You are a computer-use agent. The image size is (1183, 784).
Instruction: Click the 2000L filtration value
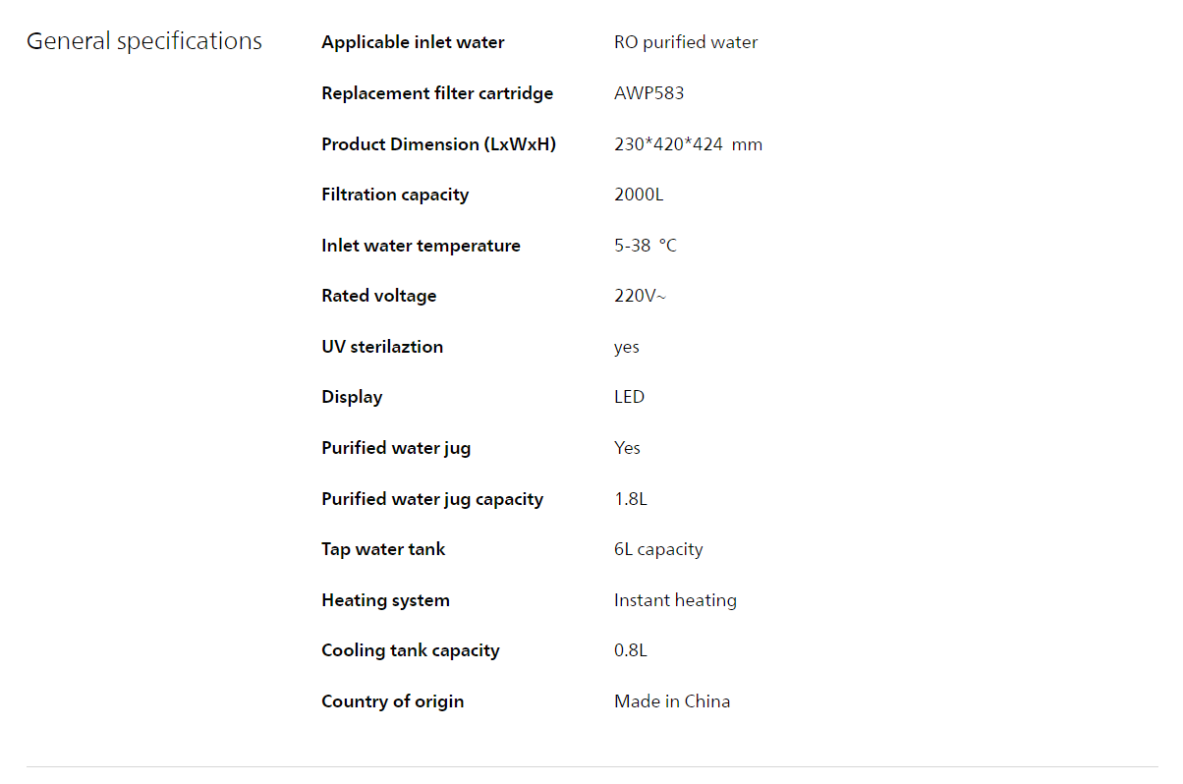coord(639,195)
